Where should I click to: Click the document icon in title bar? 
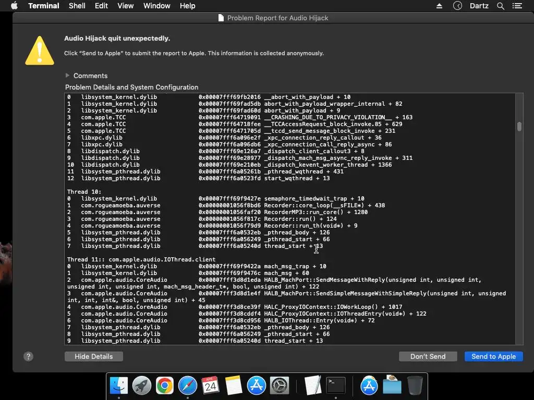coord(221,18)
